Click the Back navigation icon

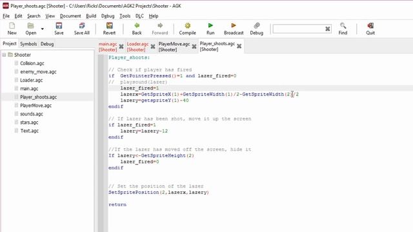click(137, 28)
